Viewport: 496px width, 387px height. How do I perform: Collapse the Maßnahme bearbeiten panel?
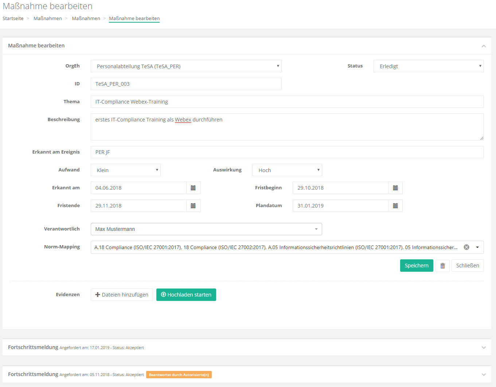pos(484,46)
